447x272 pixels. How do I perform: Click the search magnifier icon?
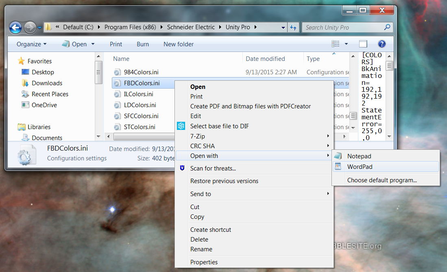(x=387, y=27)
